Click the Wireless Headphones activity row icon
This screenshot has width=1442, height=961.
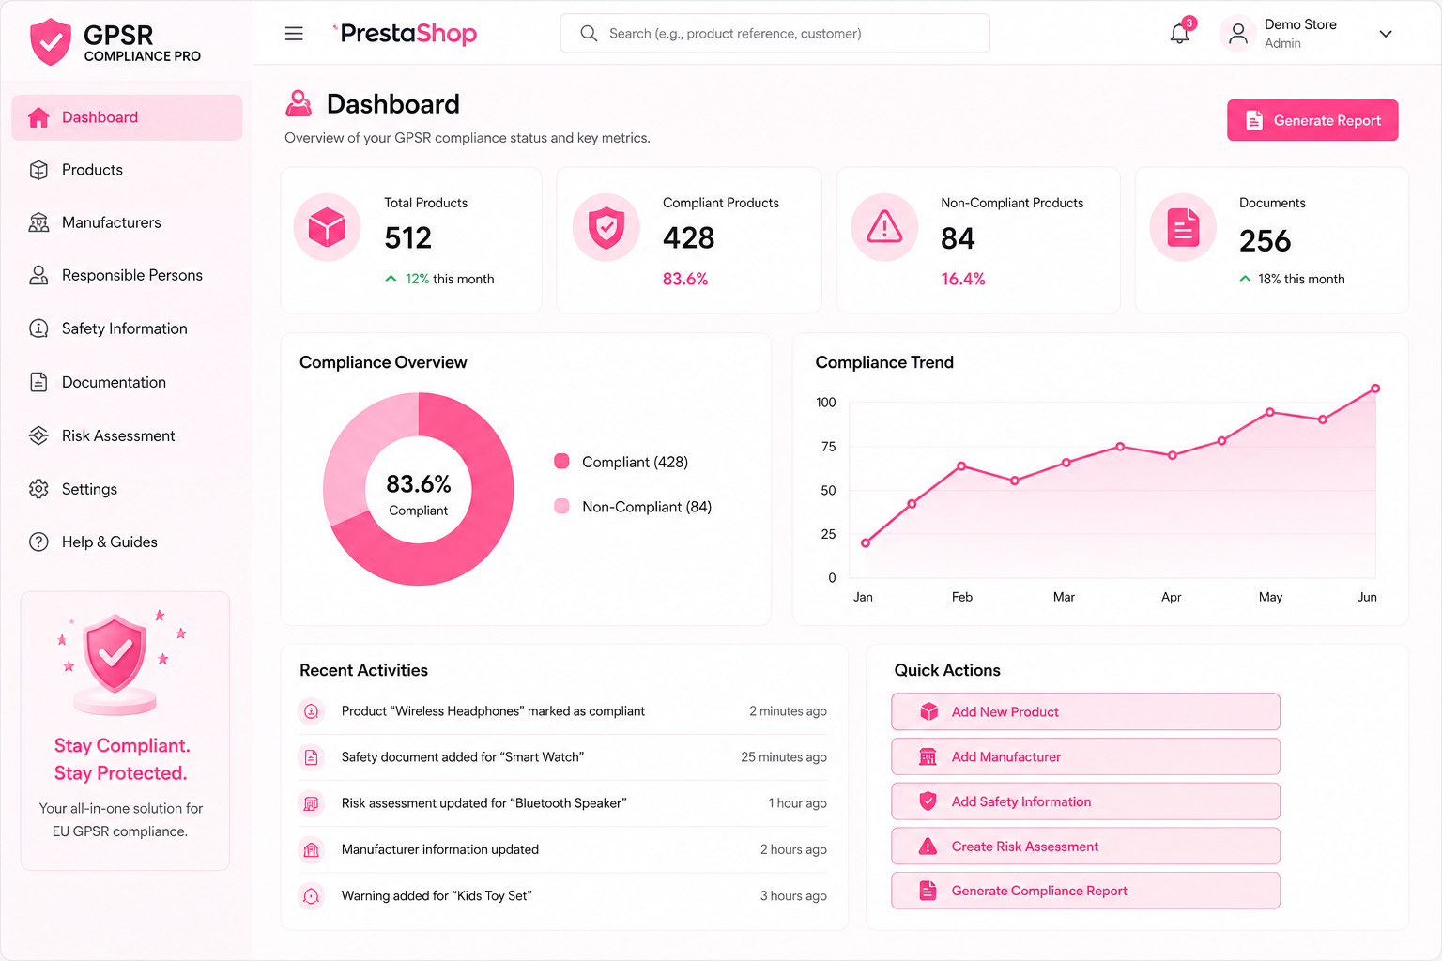click(312, 711)
